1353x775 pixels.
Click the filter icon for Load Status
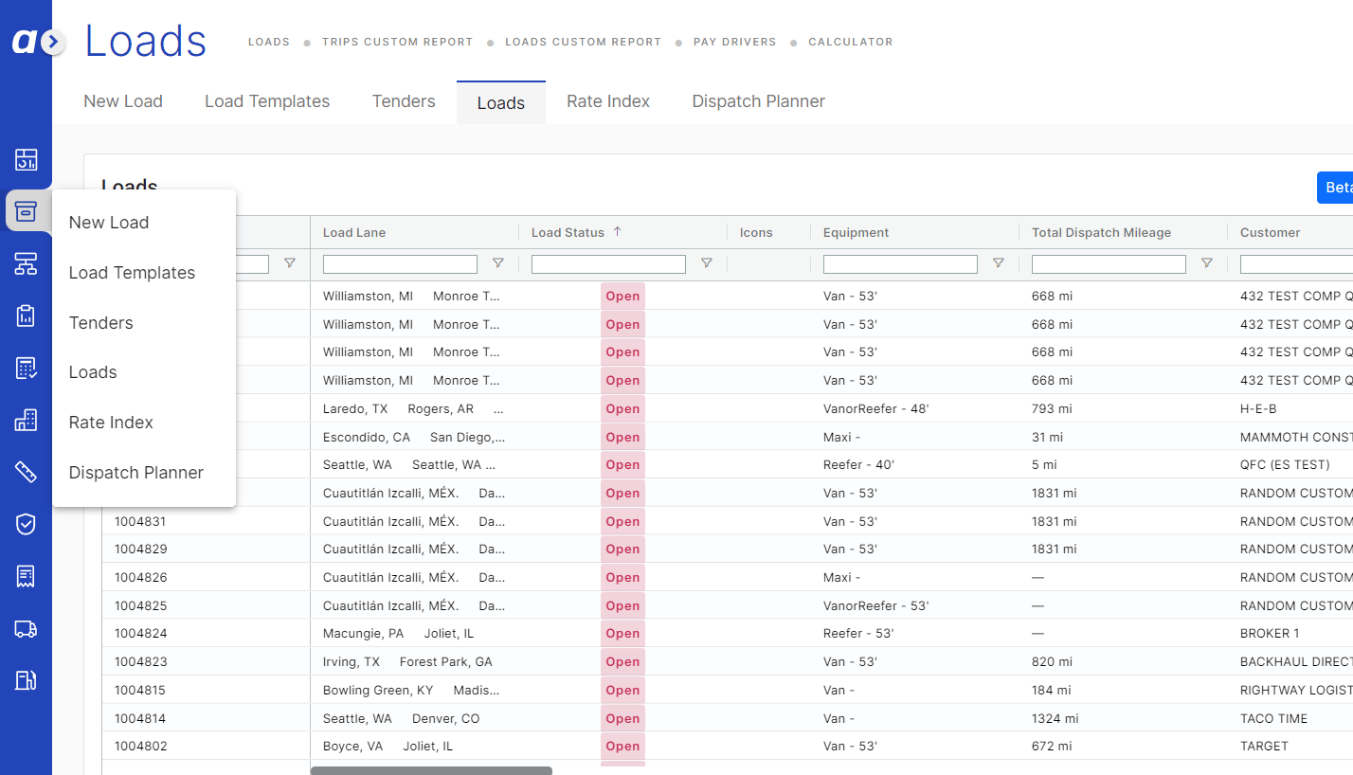(x=706, y=263)
